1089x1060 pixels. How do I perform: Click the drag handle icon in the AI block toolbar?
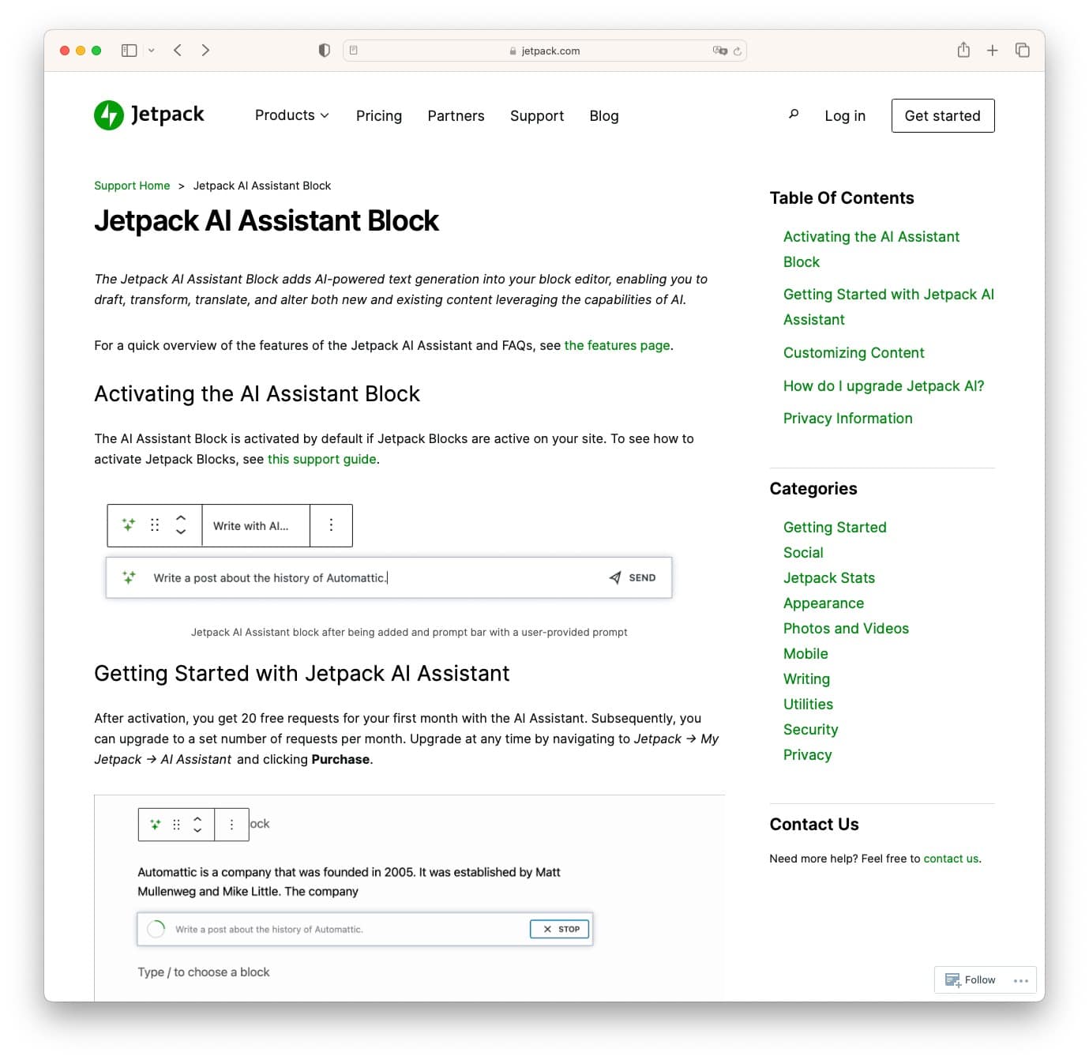tap(154, 524)
